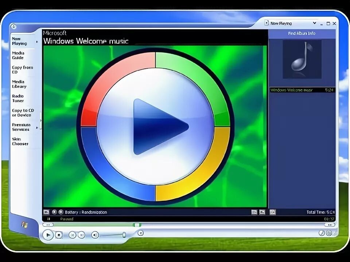This screenshot has width=350, height=262.
Task: Toggle the menu bar round button at top-left
Action: [13, 27]
